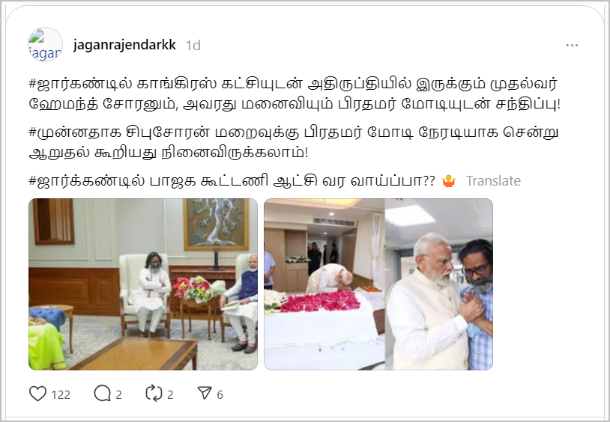Viewport: 610px width, 422px height.
Task: Open the #ஜார்கண்டில் hashtag in first line
Action: [x=81, y=84]
